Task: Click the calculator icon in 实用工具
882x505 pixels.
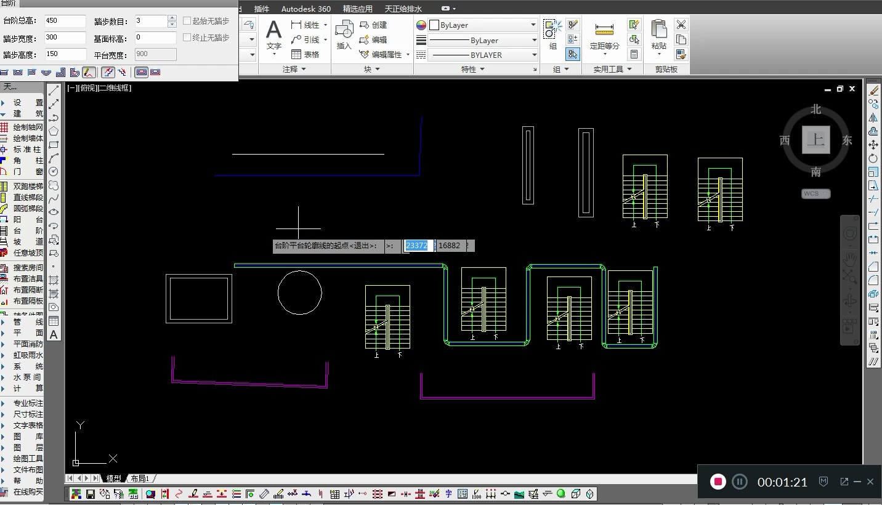Action: [x=634, y=54]
